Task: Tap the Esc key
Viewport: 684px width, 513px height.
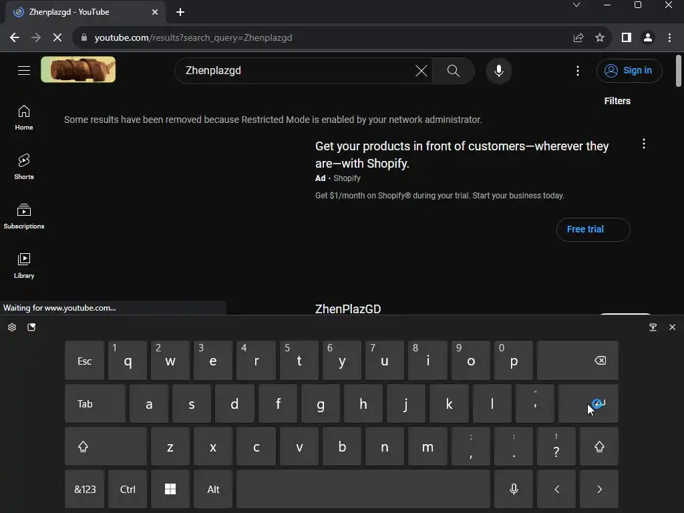Action: [85, 361]
